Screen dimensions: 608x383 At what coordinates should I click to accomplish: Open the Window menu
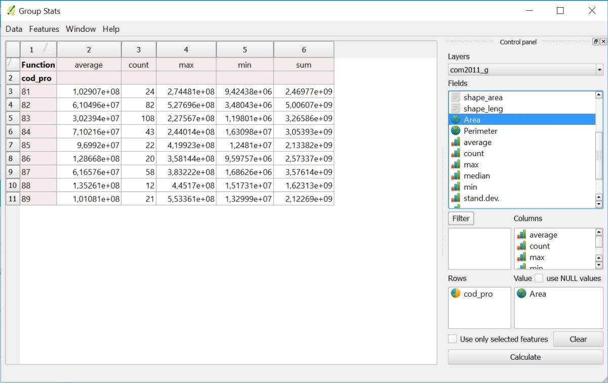(80, 29)
